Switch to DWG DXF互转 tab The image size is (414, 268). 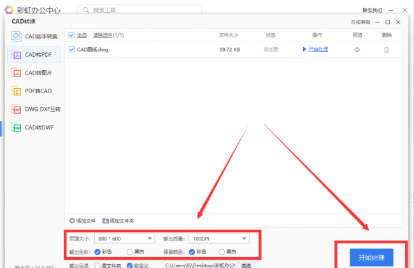pos(34,109)
